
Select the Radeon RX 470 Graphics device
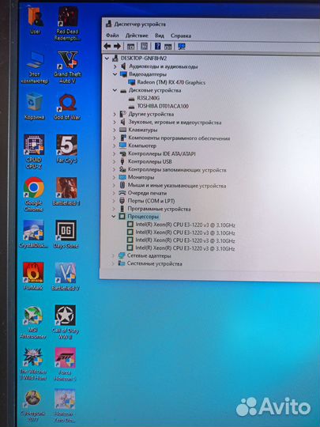point(171,82)
